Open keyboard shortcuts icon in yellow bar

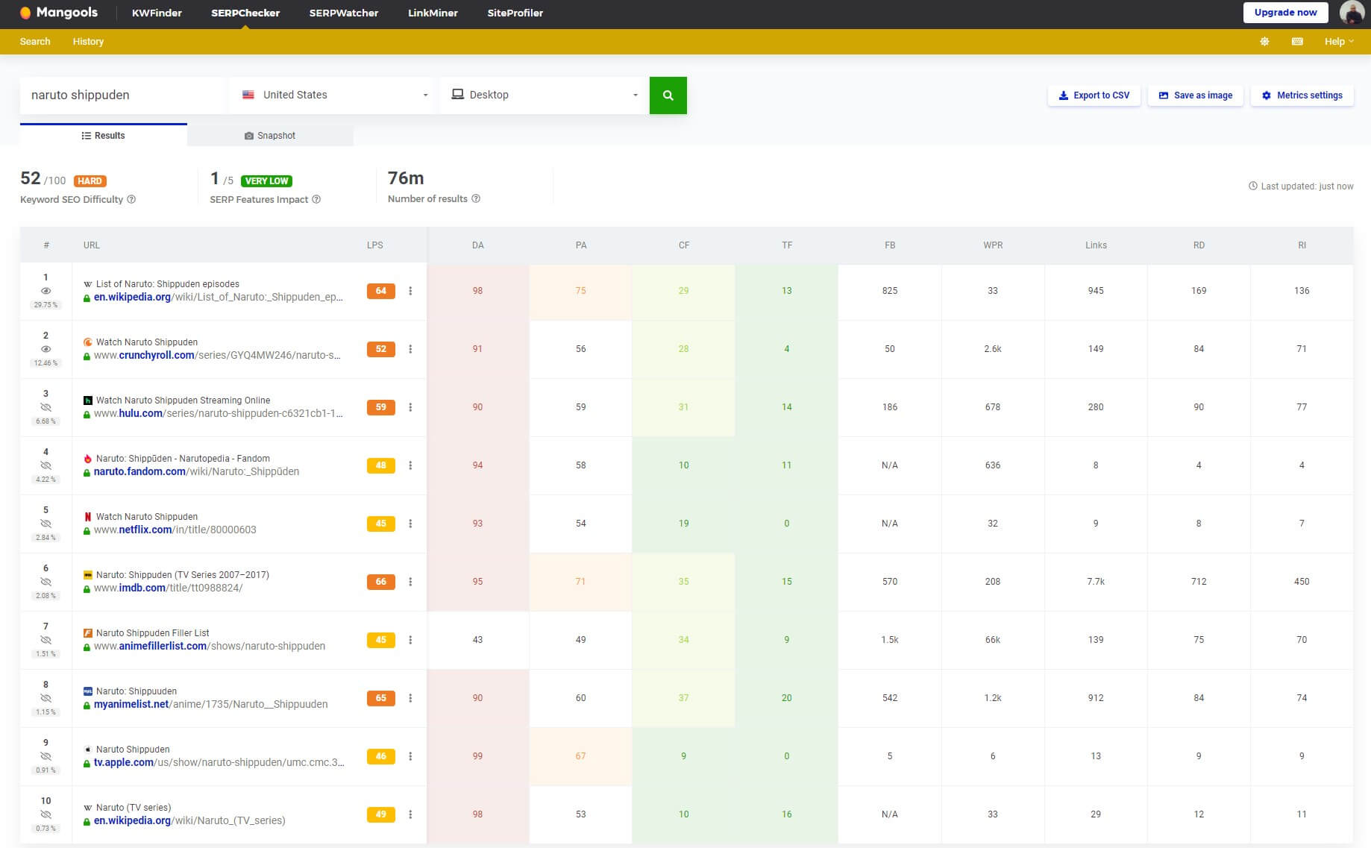[1297, 42]
